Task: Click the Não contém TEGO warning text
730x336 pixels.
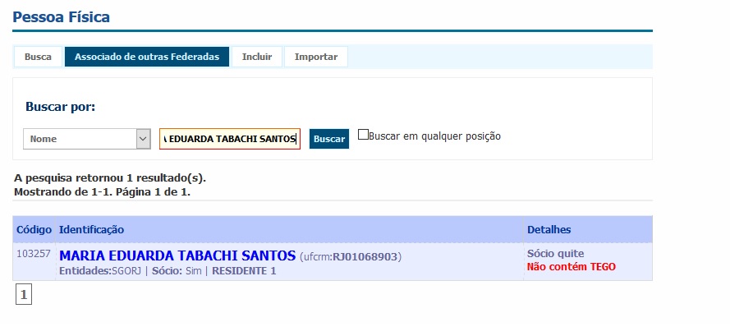Action: (571, 267)
